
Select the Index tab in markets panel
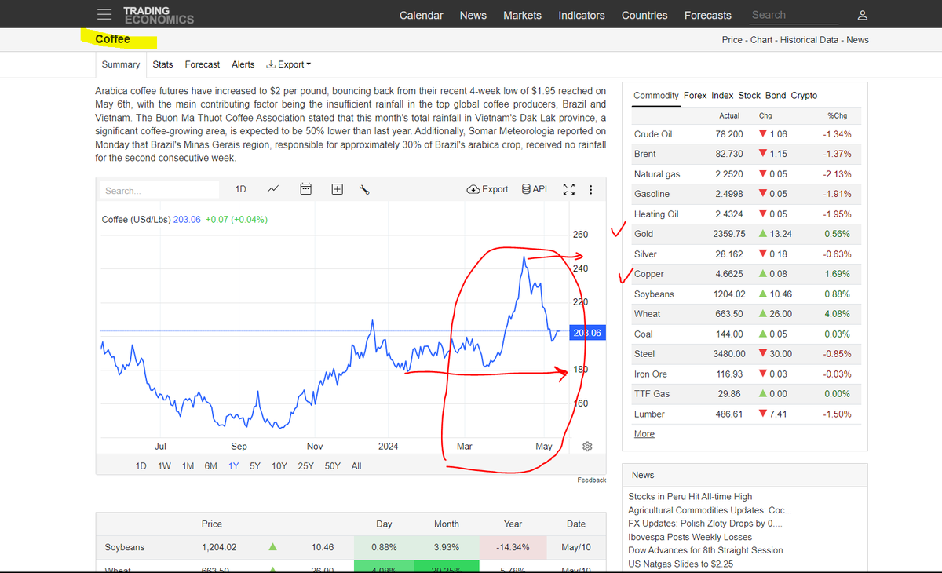click(x=723, y=95)
